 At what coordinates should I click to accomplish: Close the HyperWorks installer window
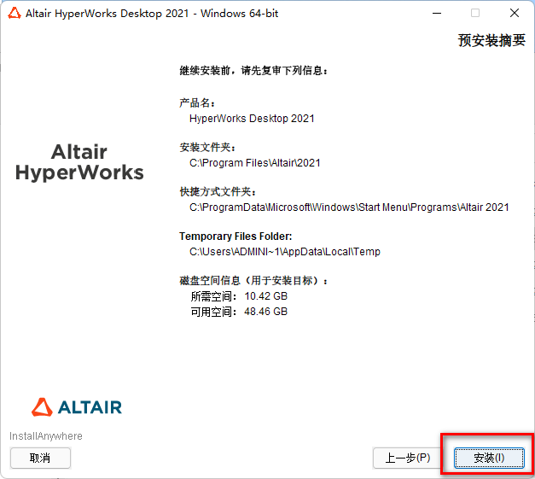514,14
